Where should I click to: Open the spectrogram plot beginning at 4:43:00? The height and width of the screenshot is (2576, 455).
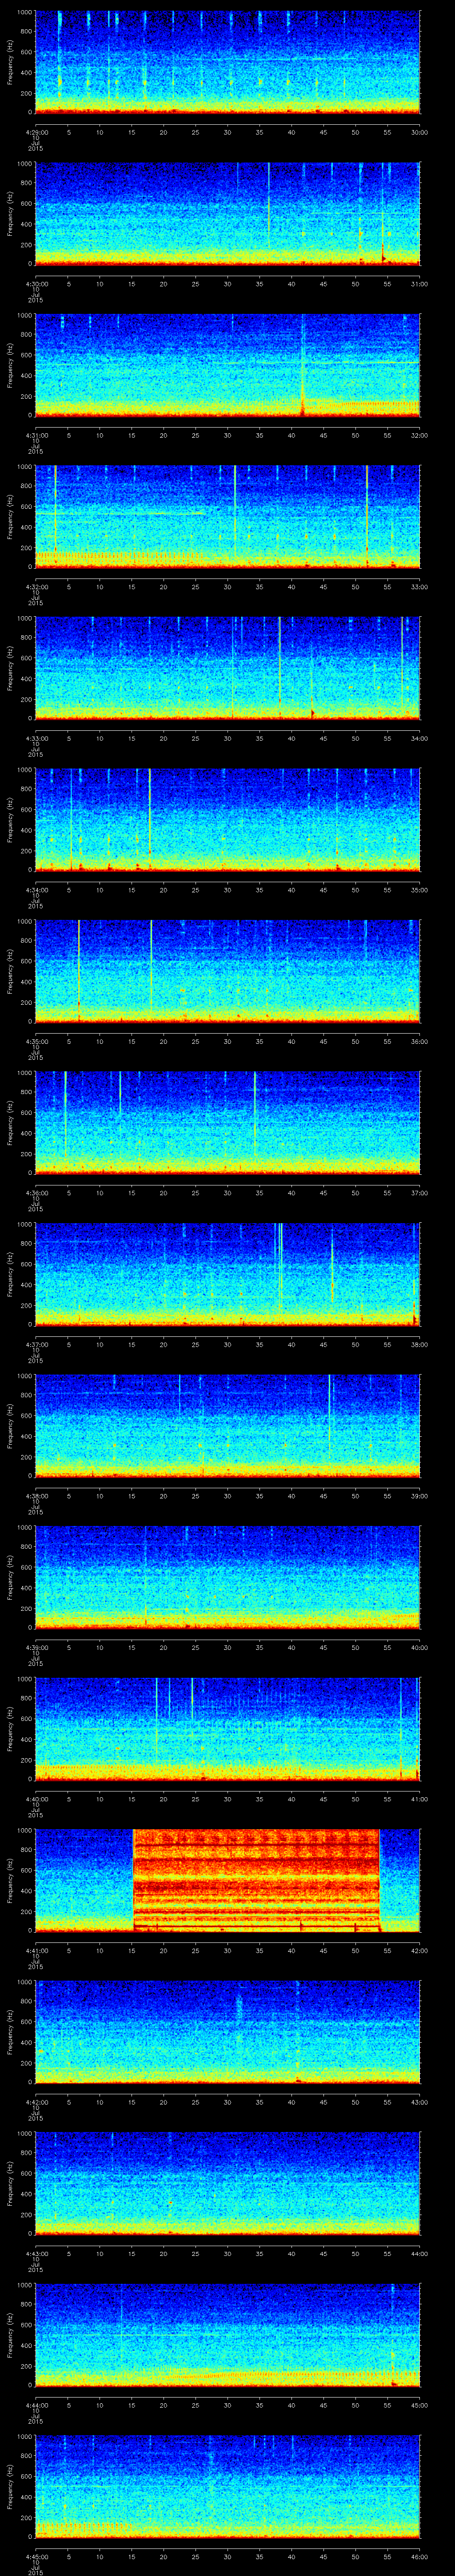point(227,2184)
